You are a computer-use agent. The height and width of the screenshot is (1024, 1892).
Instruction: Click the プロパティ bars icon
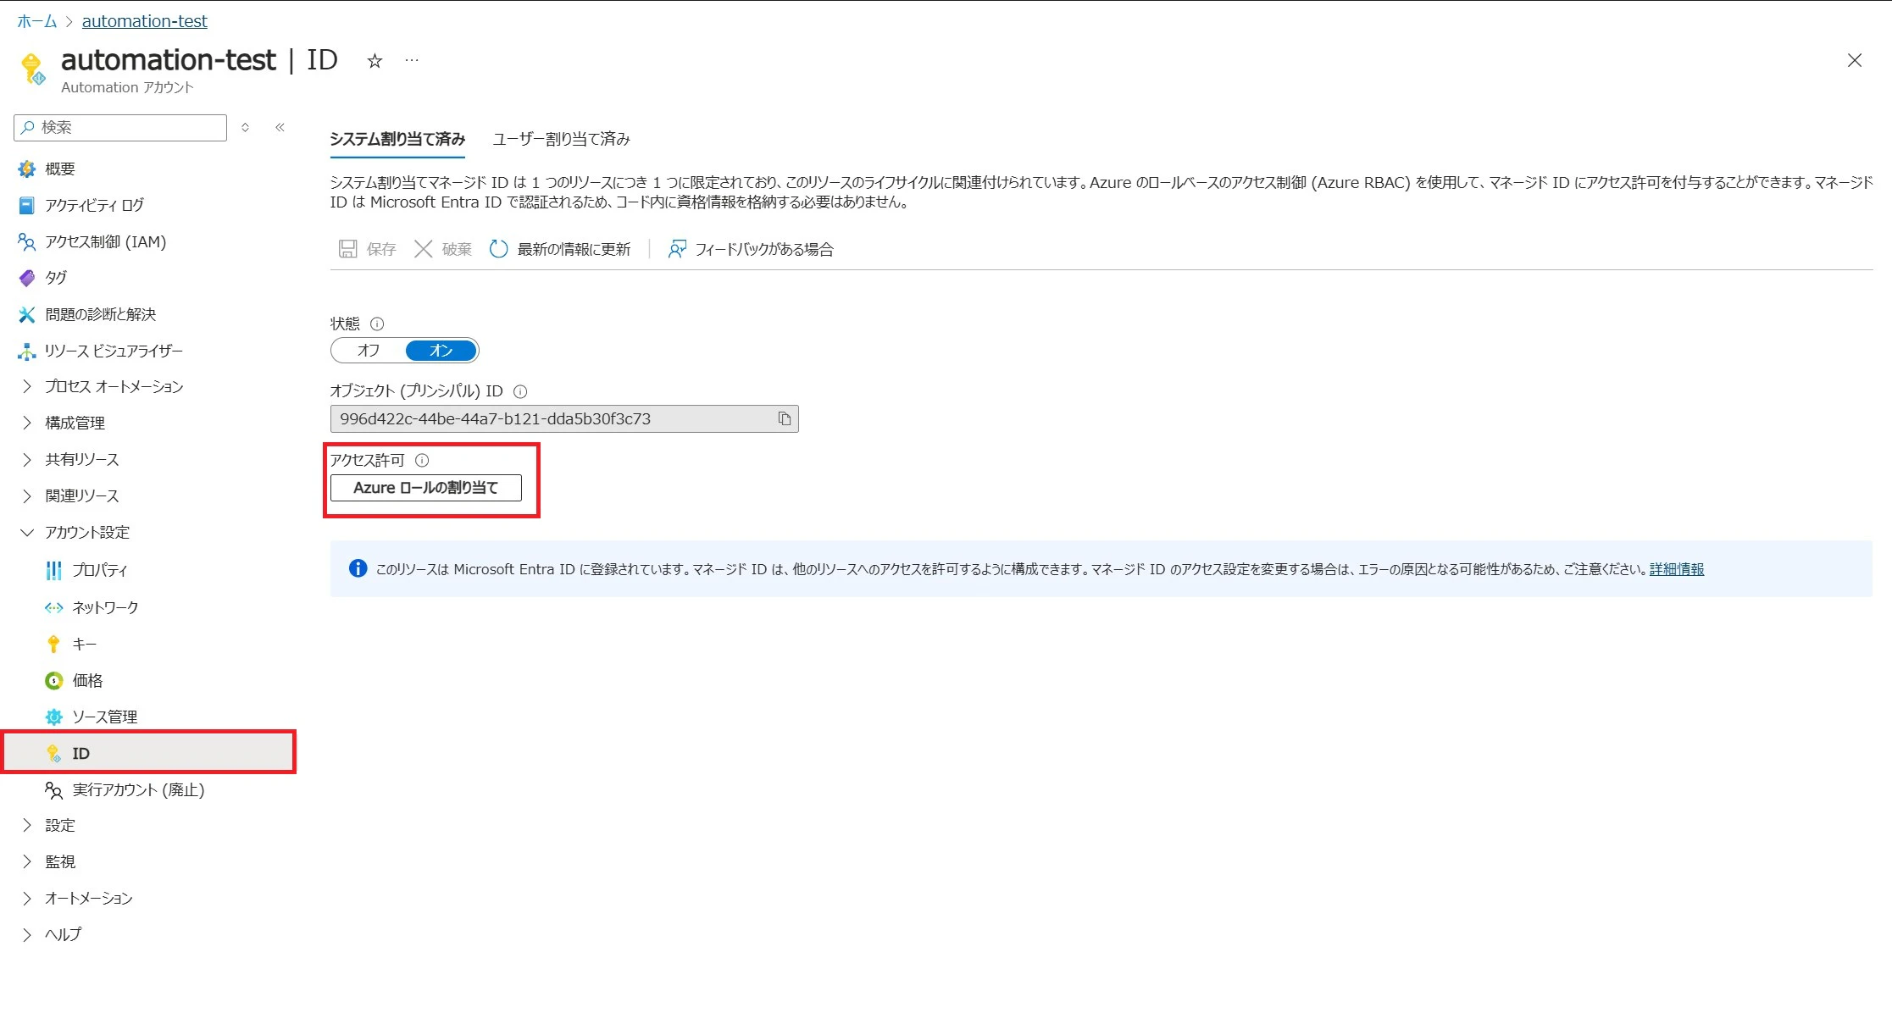tap(53, 570)
